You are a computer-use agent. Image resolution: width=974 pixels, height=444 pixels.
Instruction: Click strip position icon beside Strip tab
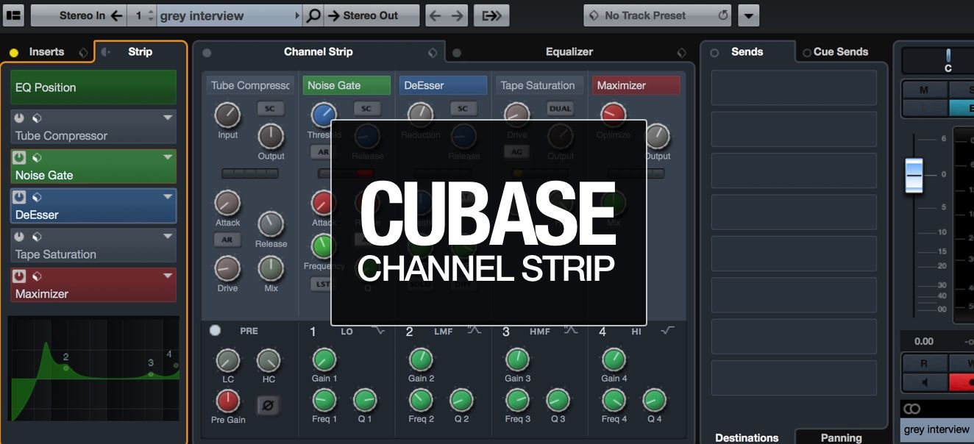pos(107,52)
